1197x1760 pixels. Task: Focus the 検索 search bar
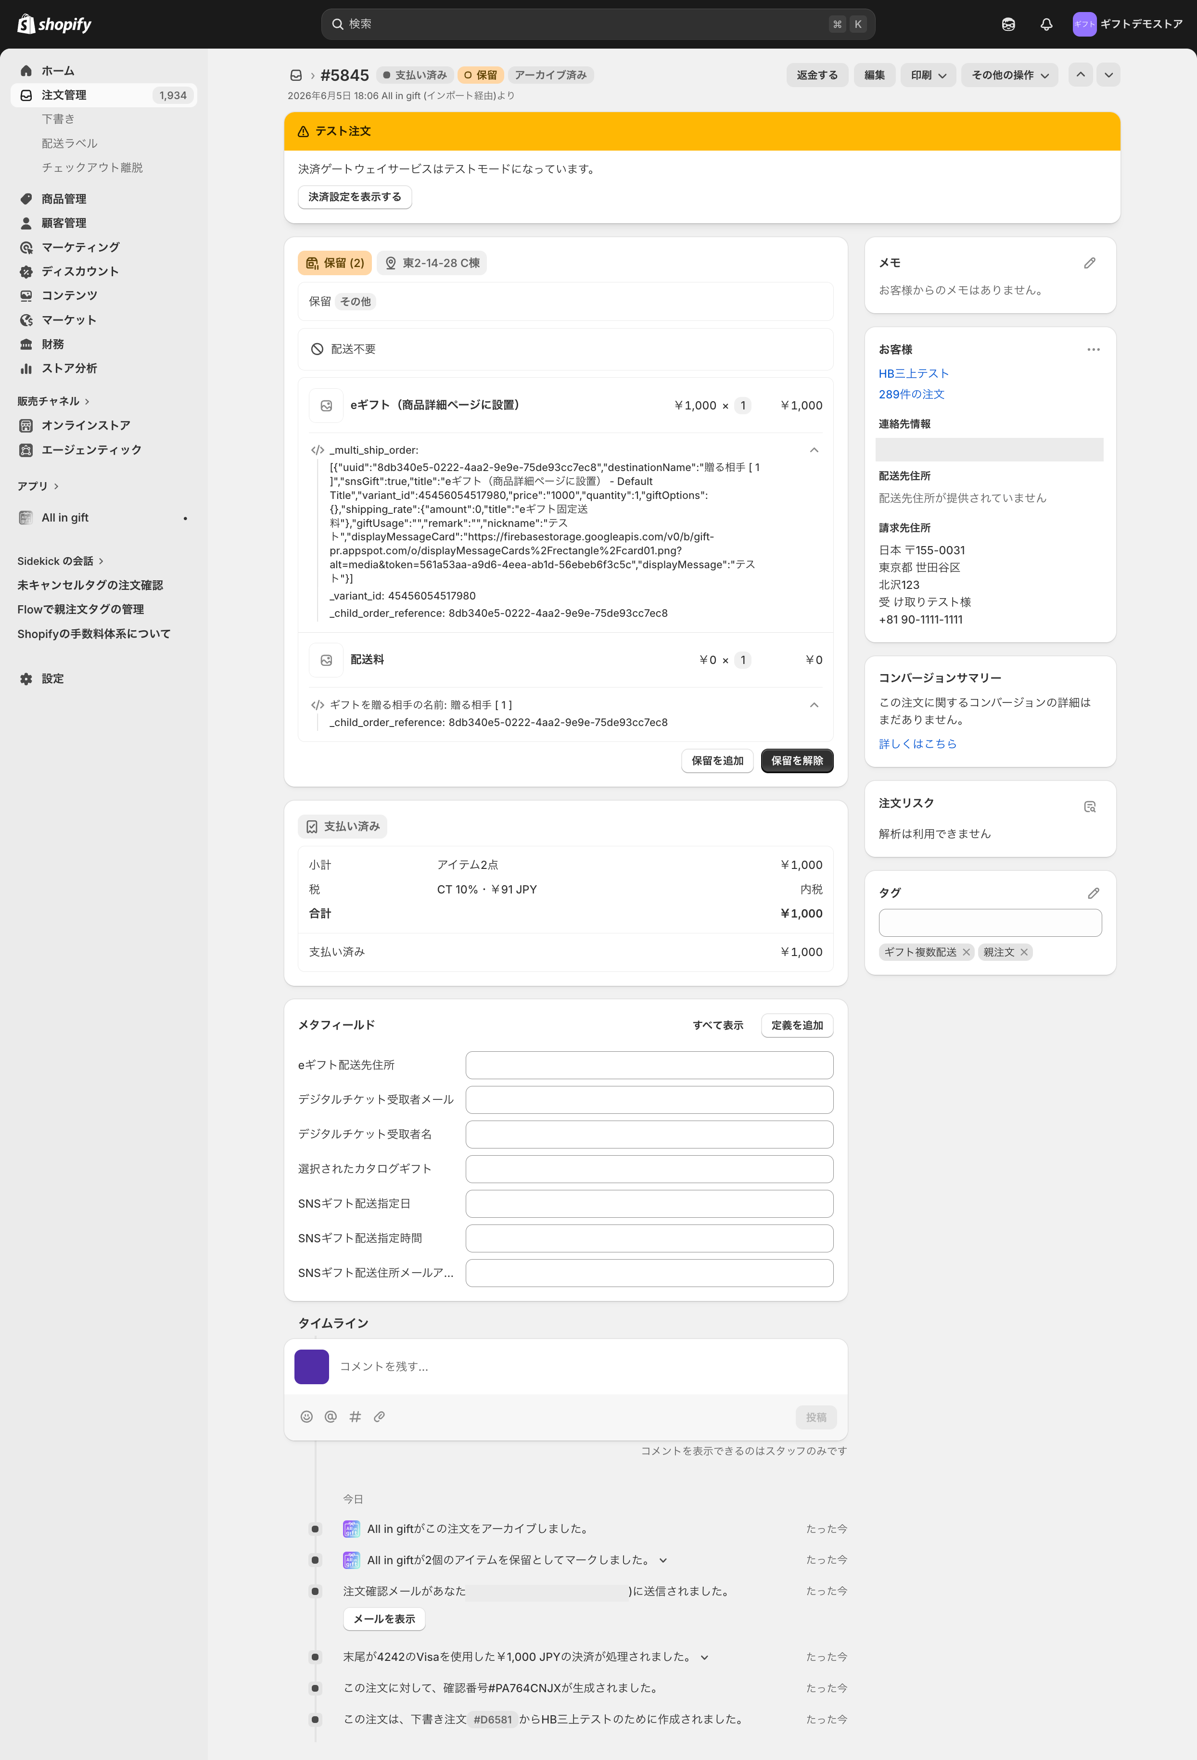click(598, 24)
